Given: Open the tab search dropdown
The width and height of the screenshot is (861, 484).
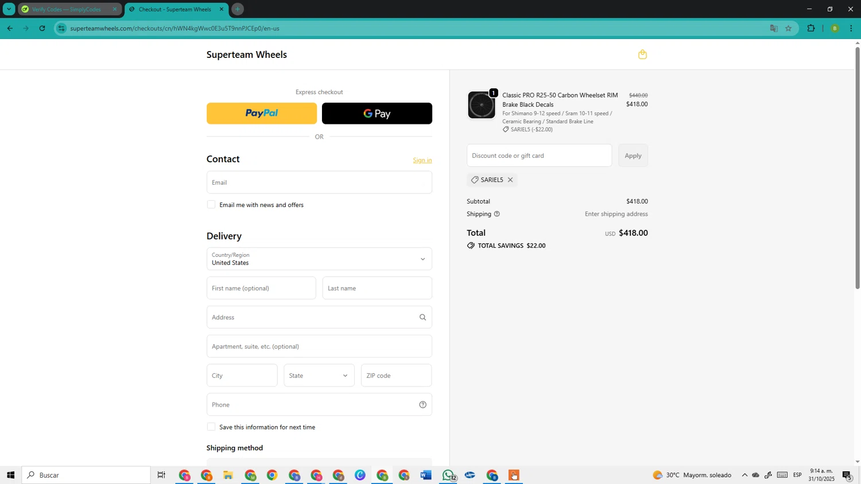Looking at the screenshot, I should click(9, 9).
